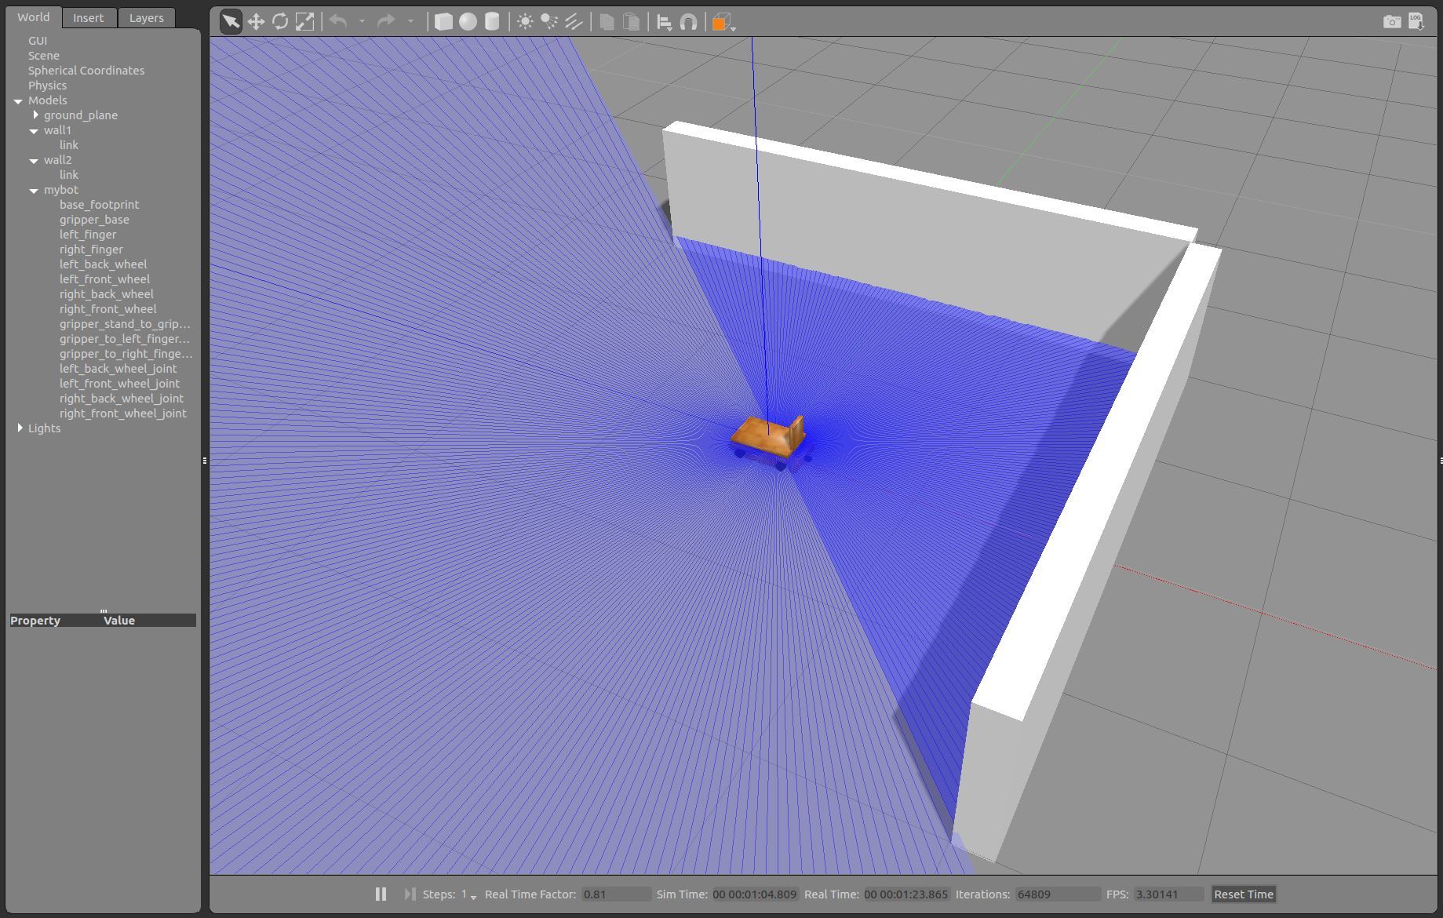Take a screenshot with camera icon

(1392, 22)
